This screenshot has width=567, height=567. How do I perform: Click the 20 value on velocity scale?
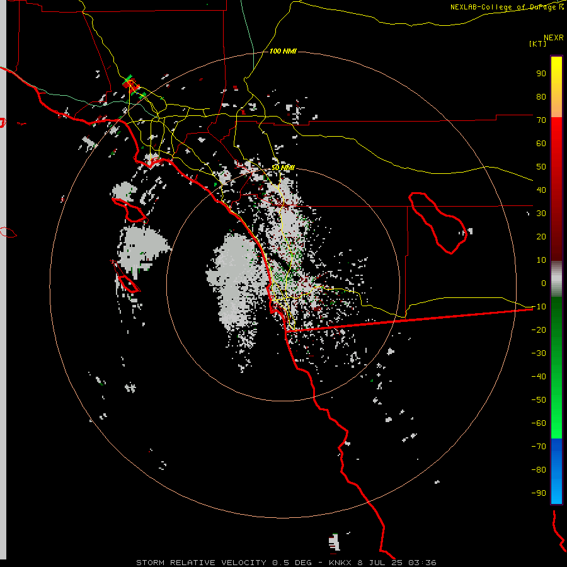point(541,237)
